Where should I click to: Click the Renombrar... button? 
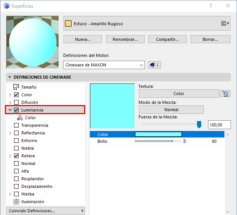(125, 39)
